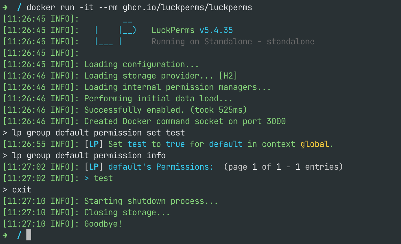This screenshot has width=401, height=244.
Task: Click the "Goodbye!" log message
Action: click(x=103, y=224)
